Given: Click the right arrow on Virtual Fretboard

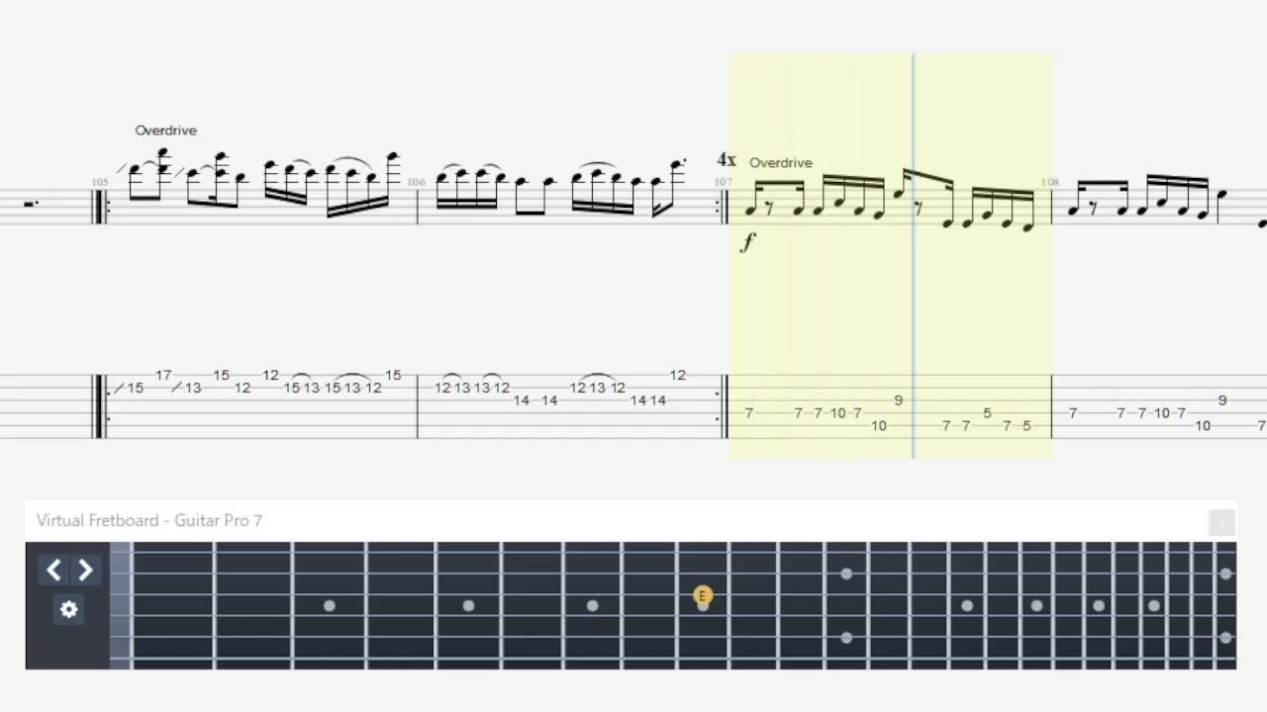Looking at the screenshot, I should 85,570.
